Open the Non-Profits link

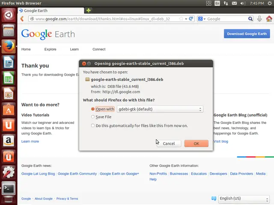pos(158,174)
